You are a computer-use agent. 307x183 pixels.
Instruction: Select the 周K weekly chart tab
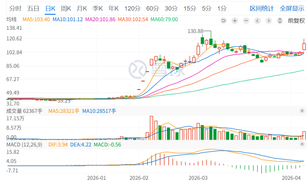[x=66, y=9]
